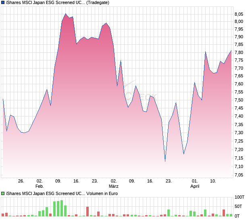Click the 7,50 price axis label
The height and width of the screenshot is (220, 250).
point(239,100)
